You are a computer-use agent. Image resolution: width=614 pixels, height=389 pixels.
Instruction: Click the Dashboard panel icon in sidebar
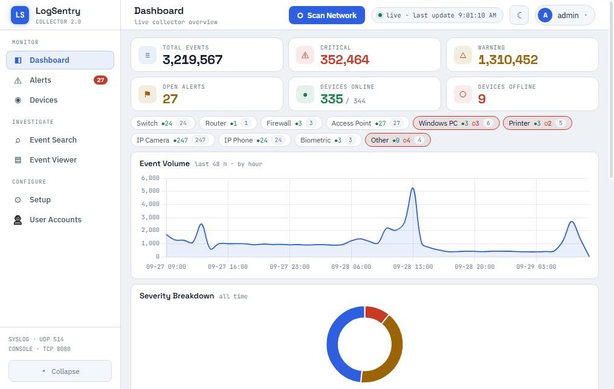(x=18, y=60)
